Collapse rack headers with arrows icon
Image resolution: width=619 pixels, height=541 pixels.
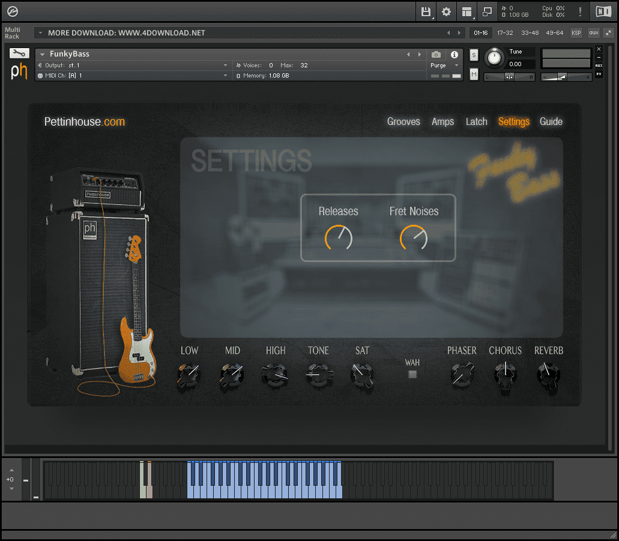point(608,33)
